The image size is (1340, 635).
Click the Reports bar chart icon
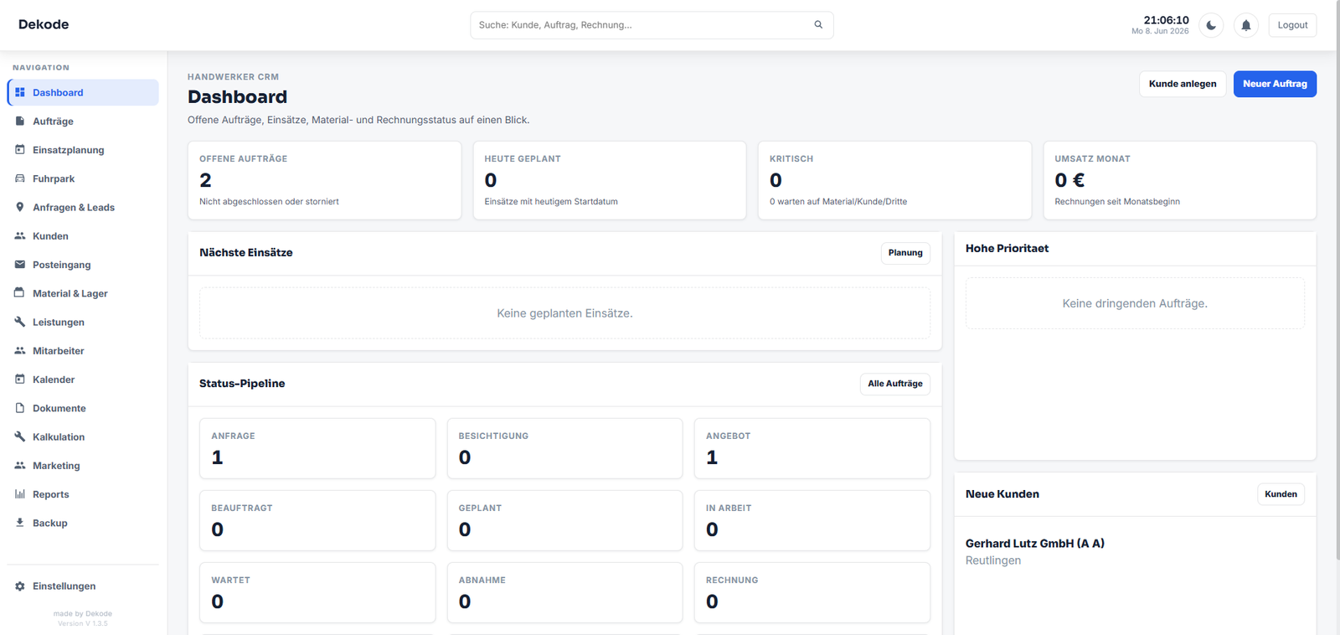(x=20, y=493)
